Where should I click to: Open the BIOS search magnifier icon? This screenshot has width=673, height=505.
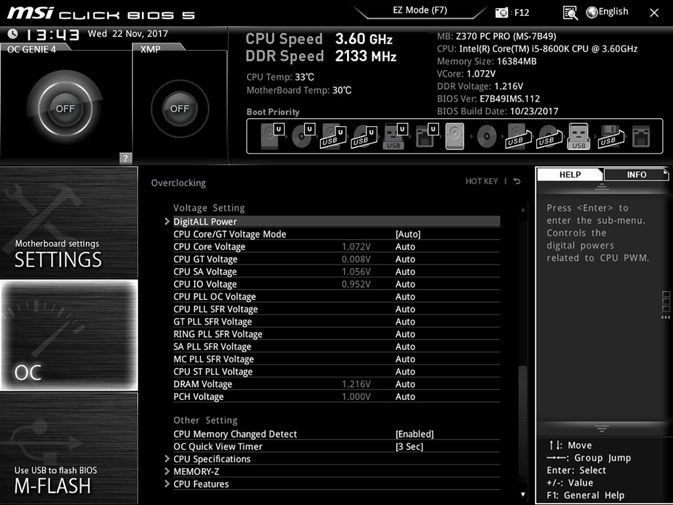tap(570, 13)
